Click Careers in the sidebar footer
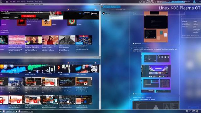Viewport: 201px width, 113px height. (x=195, y=22)
